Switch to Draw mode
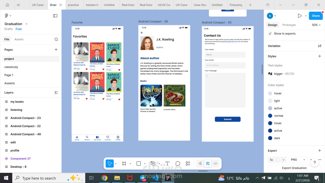The height and width of the screenshot is (183, 325). point(200,163)
